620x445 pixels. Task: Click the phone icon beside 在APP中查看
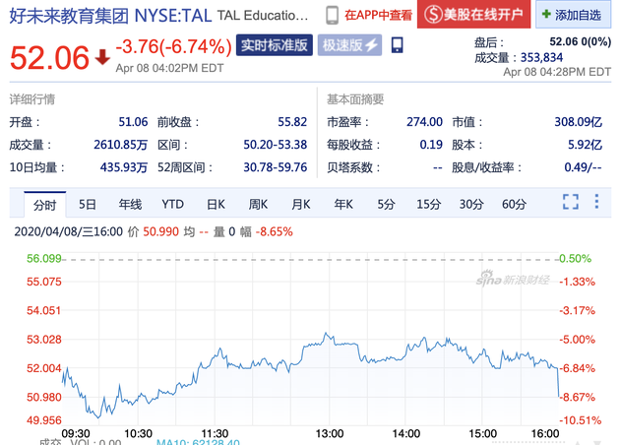click(333, 15)
